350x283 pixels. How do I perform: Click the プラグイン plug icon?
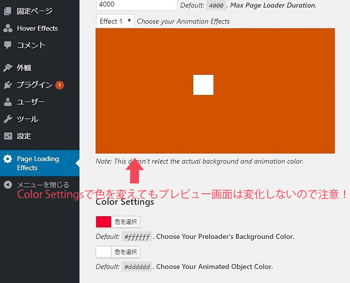8,84
